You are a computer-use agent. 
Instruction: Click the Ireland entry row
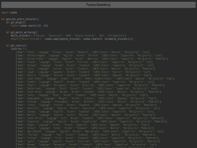88,138
